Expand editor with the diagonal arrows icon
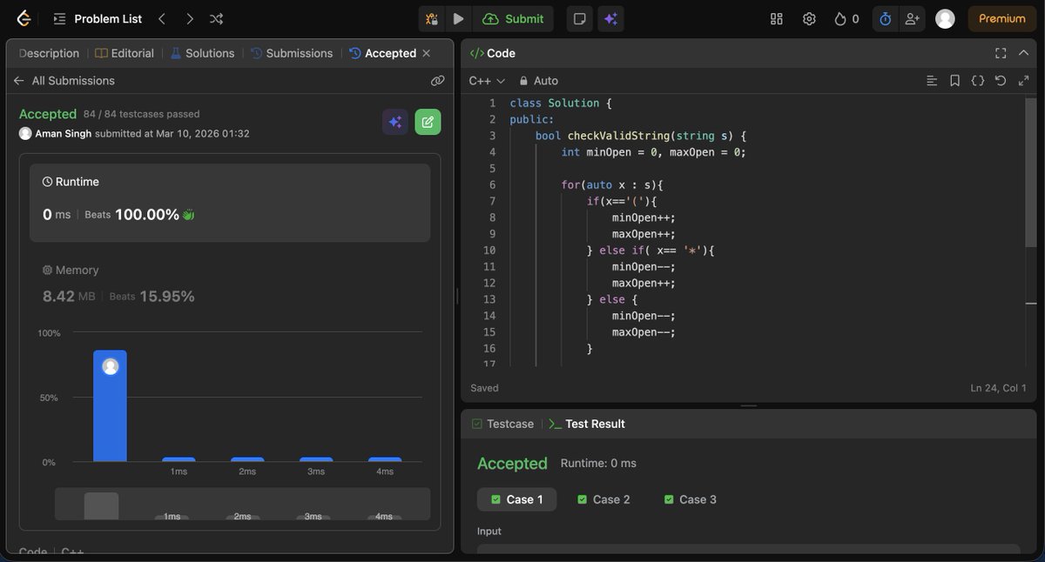 [1023, 81]
